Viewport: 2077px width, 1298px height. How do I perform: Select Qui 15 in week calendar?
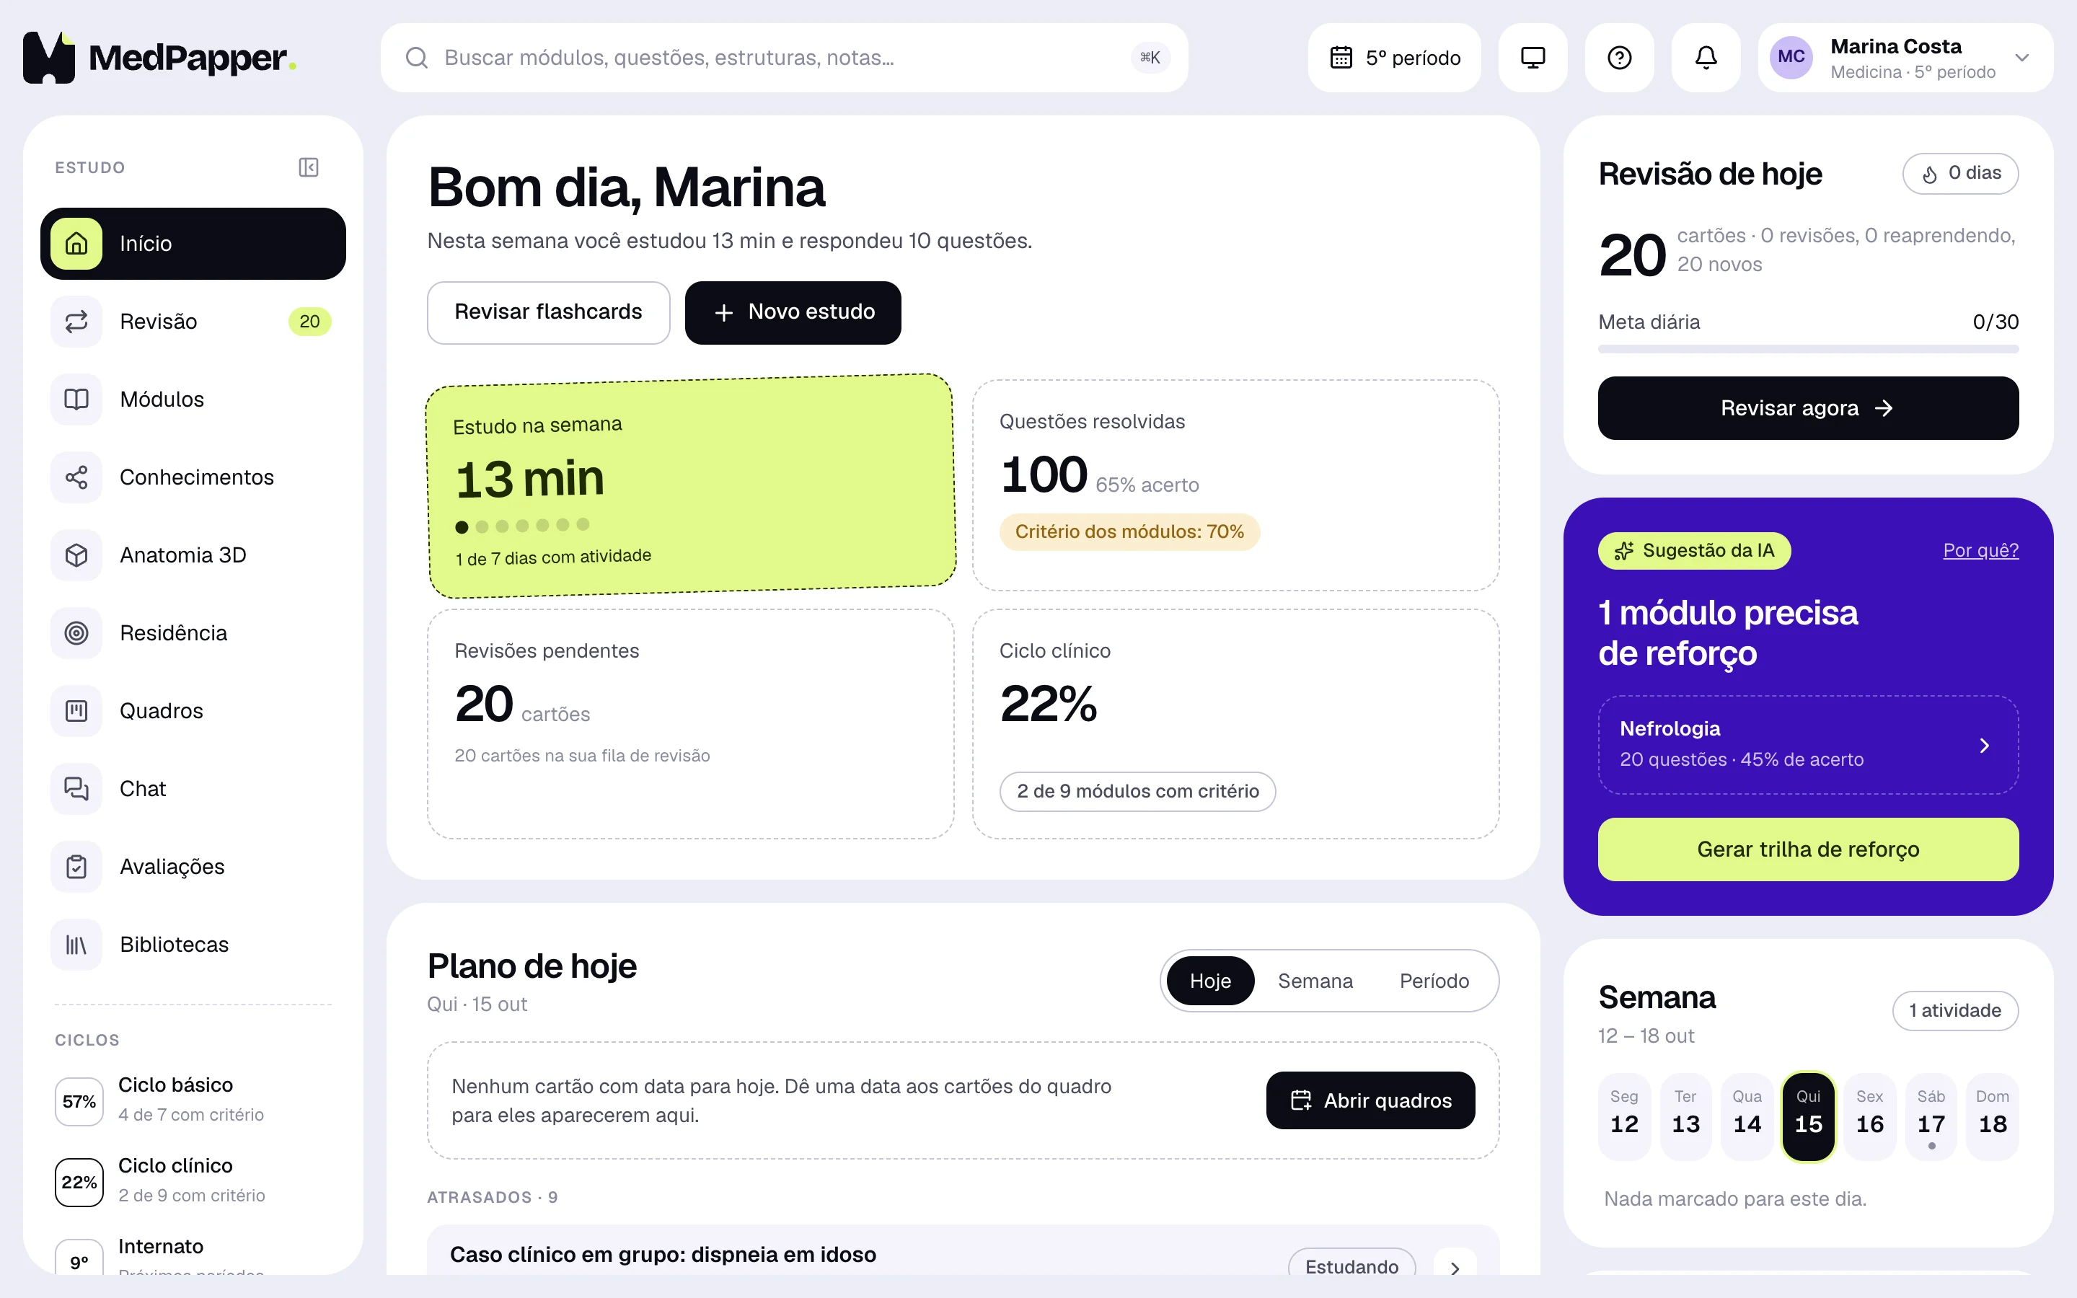coord(1809,1116)
